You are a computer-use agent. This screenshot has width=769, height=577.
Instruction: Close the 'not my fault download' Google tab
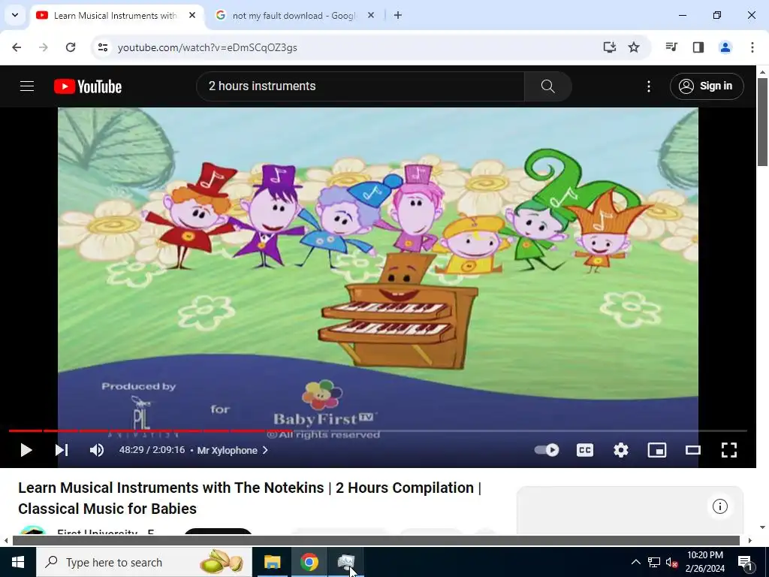[371, 16]
